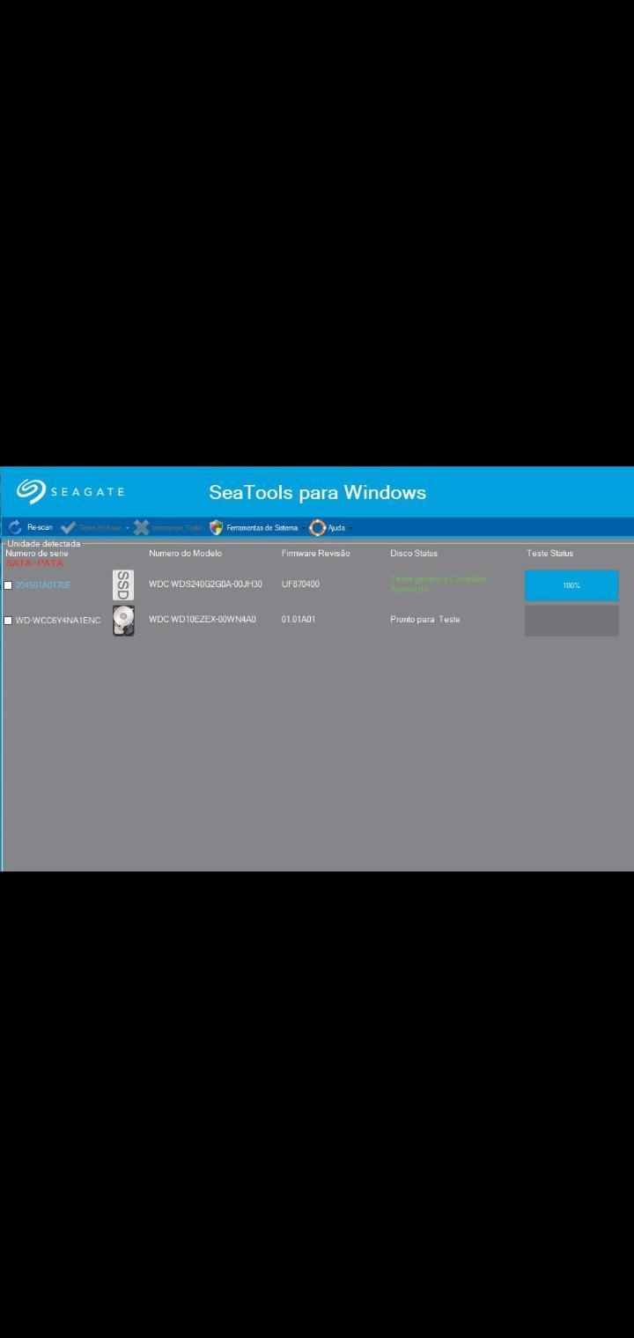Expand the Teste de base dropdown arrow
This screenshot has height=1338, width=634.
click(127, 528)
